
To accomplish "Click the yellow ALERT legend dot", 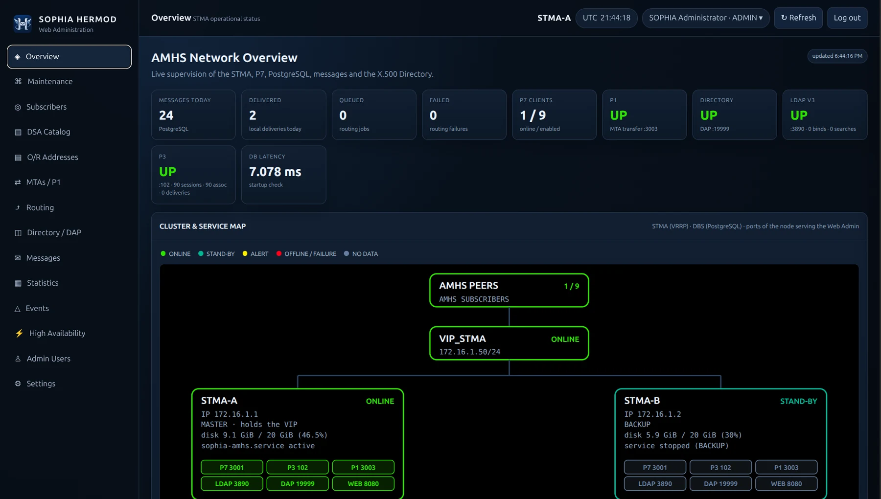I will 245,253.
